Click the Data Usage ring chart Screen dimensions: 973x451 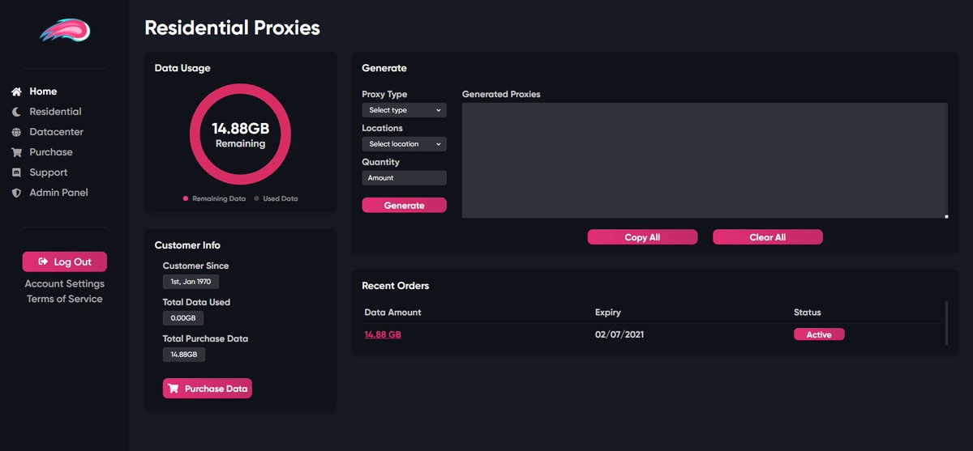click(240, 136)
